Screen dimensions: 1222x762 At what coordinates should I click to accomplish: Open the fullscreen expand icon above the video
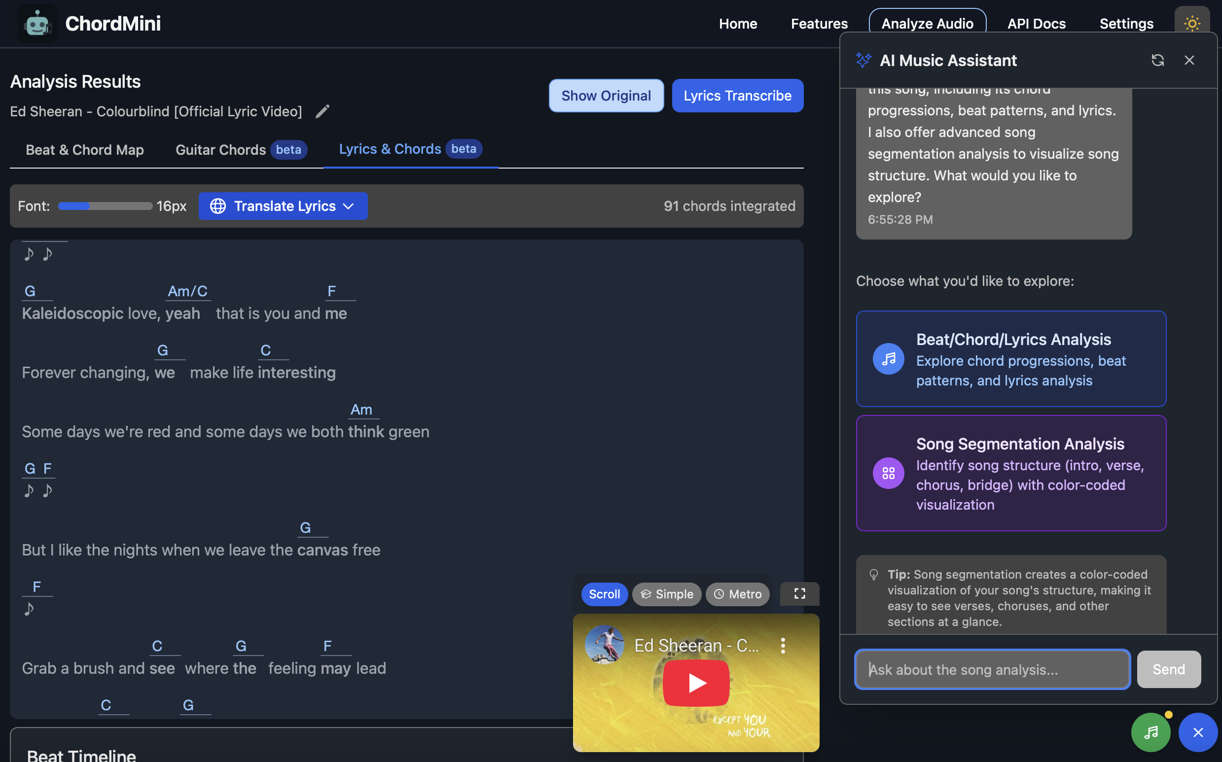799,593
